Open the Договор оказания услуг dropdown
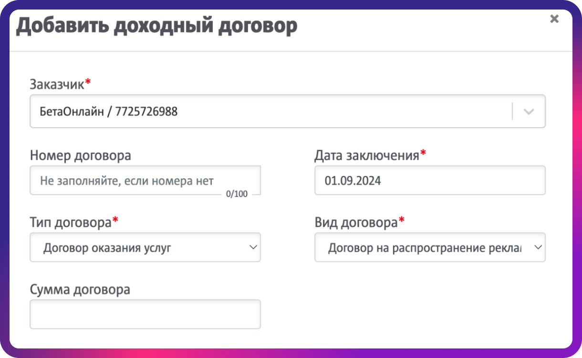This screenshot has width=582, height=358. pos(145,247)
